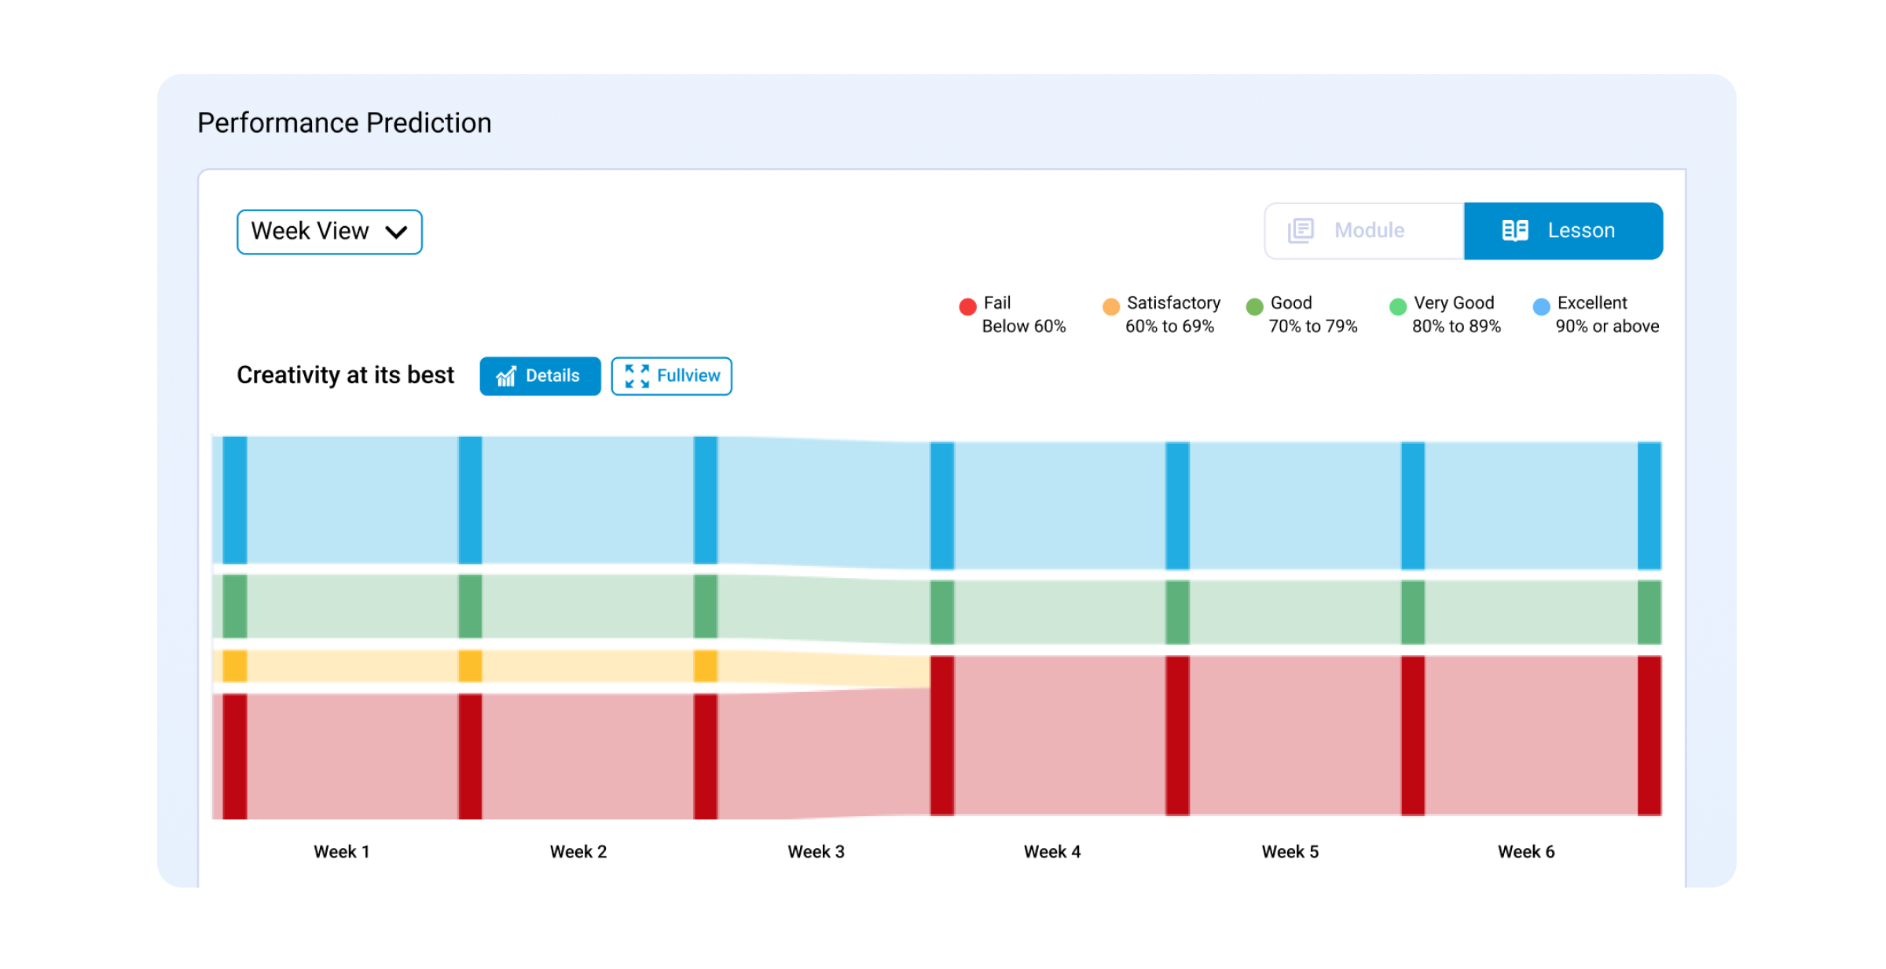Select the Excellent 90% or above label

pyautogui.click(x=1607, y=314)
